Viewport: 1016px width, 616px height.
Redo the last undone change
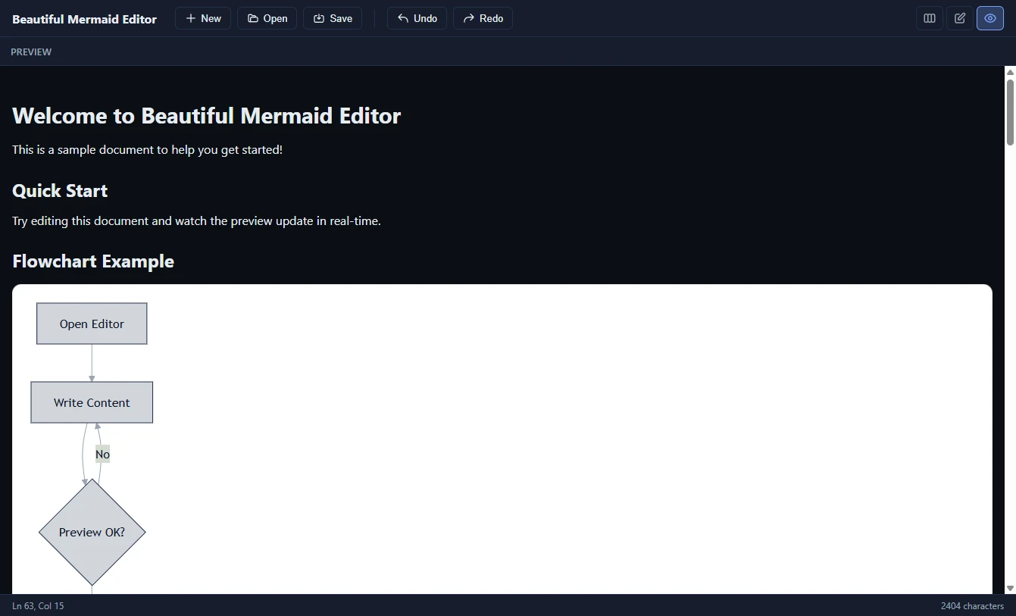click(x=483, y=18)
